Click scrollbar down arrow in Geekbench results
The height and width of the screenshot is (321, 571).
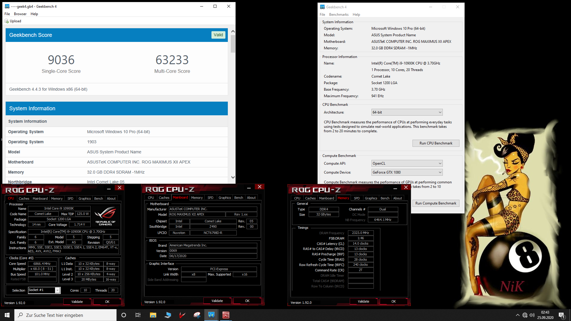233,177
